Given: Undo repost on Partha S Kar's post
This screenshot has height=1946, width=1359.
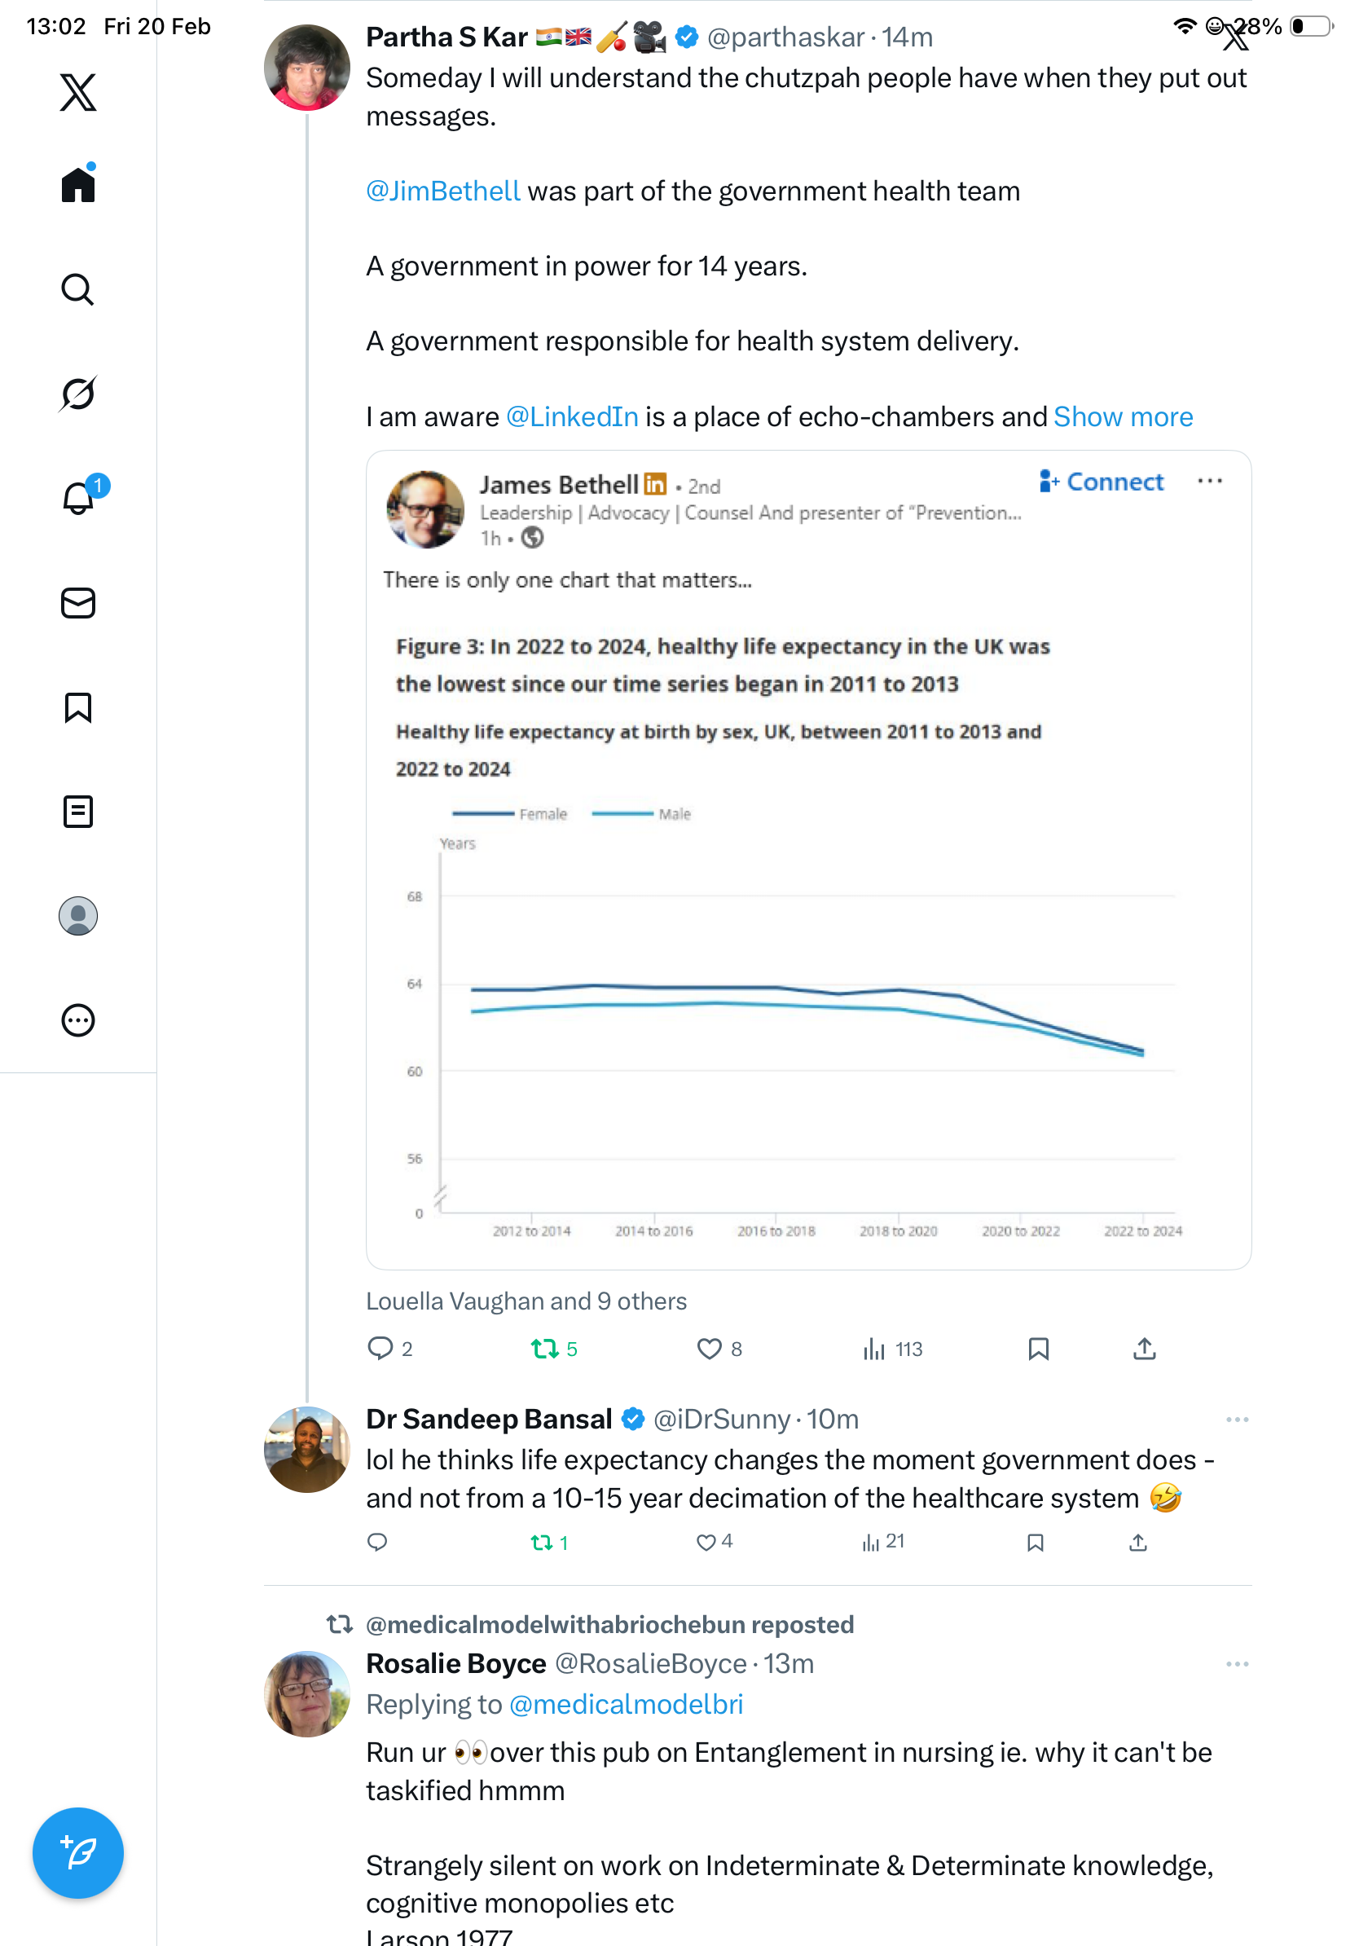Looking at the screenshot, I should coord(544,1349).
